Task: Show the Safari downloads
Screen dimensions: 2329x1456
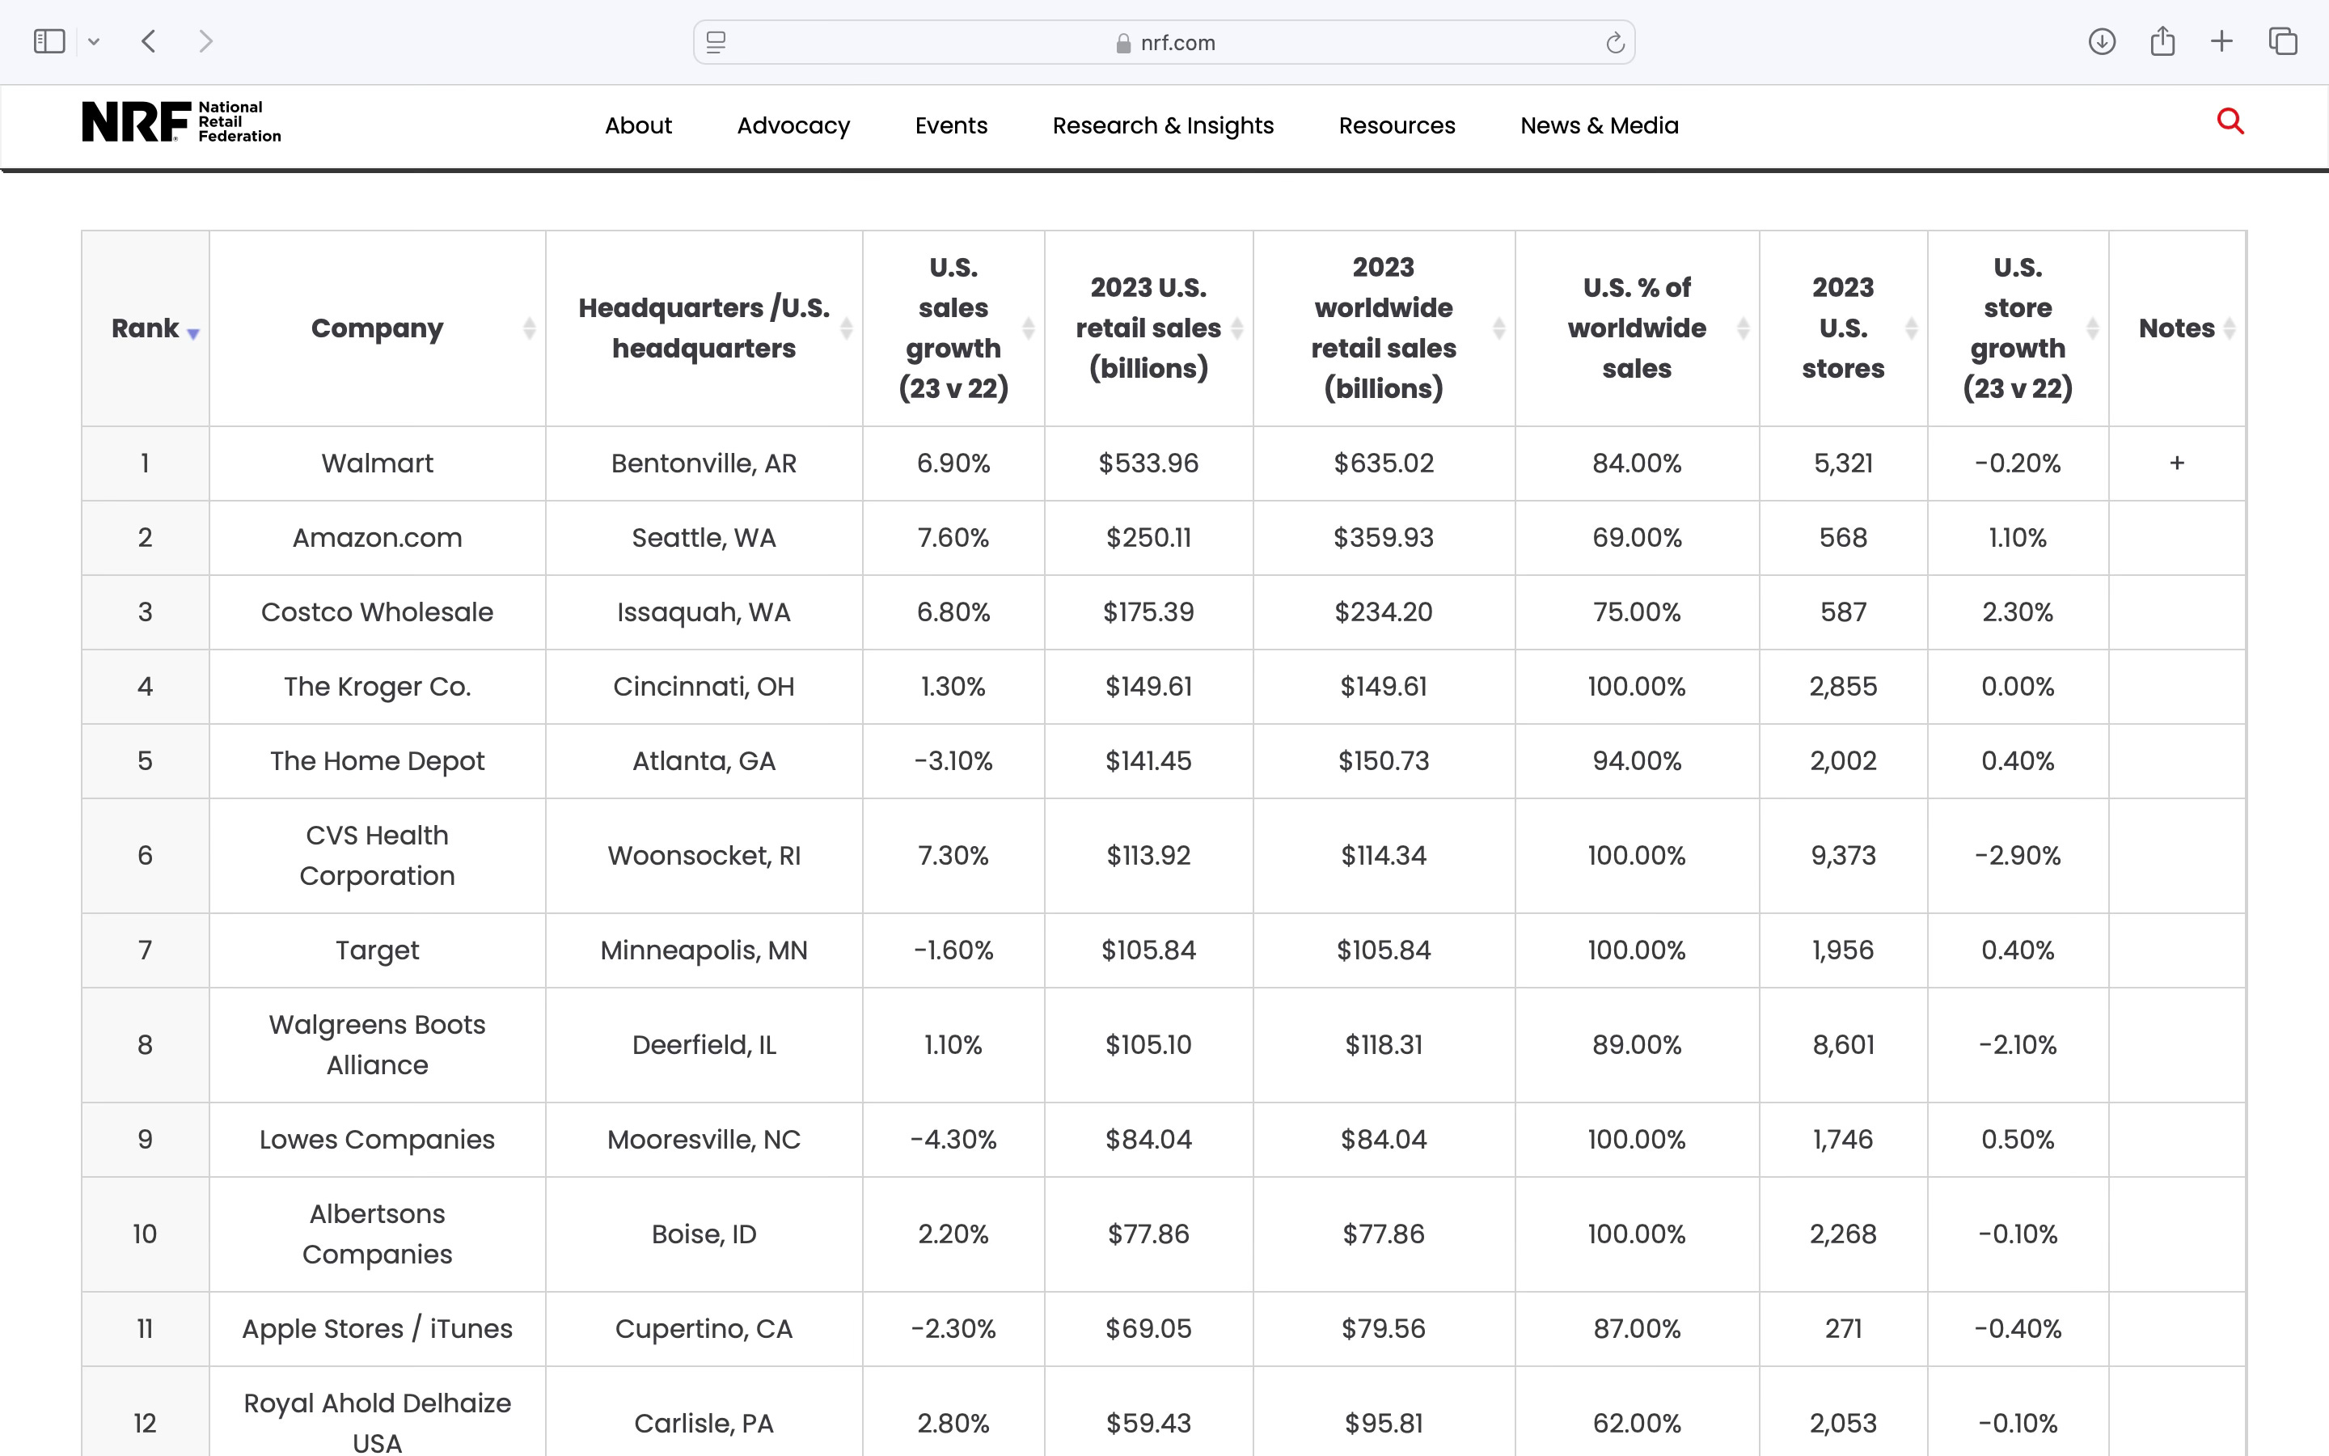Action: click(x=2102, y=41)
